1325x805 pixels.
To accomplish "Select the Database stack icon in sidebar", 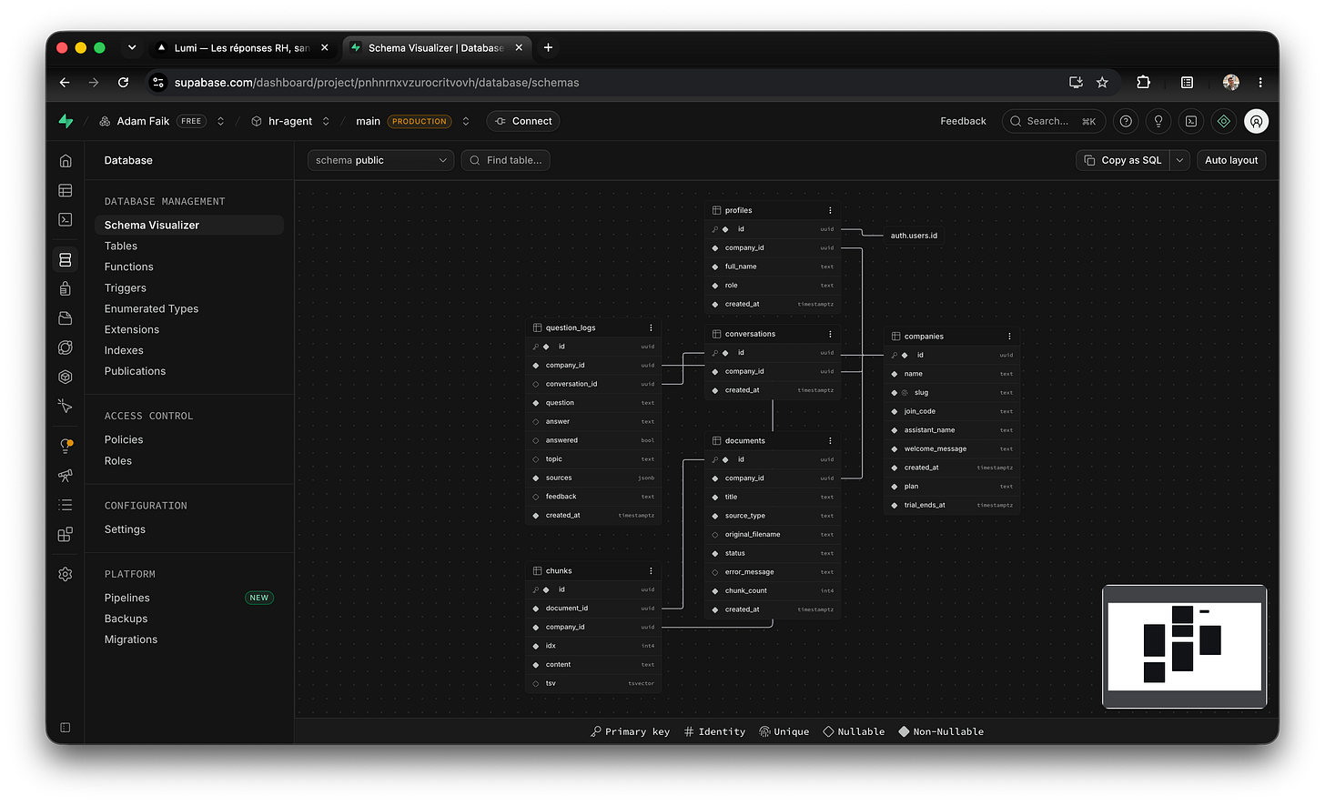I will [x=66, y=260].
